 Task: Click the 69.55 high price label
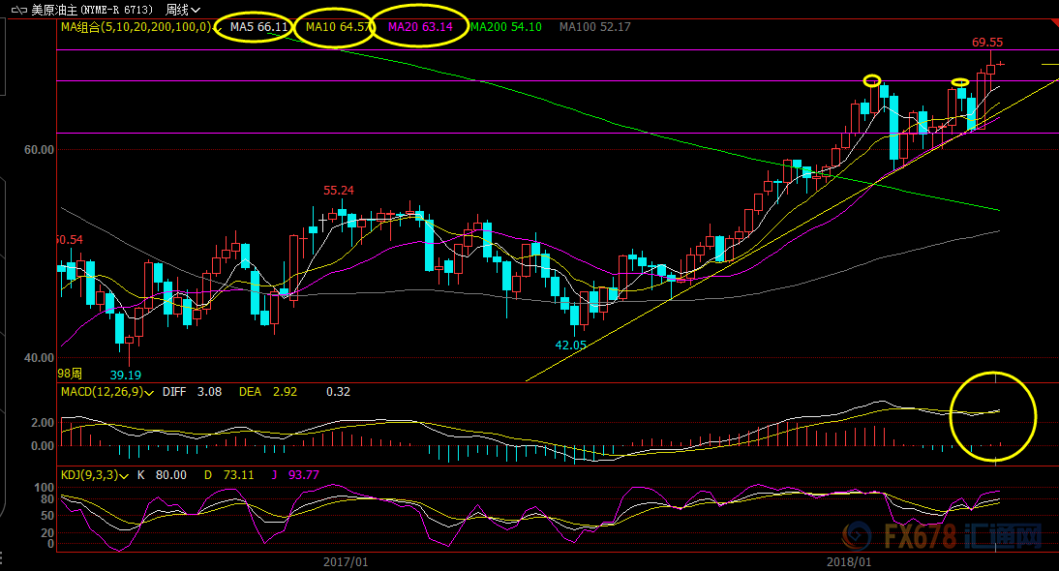(987, 43)
